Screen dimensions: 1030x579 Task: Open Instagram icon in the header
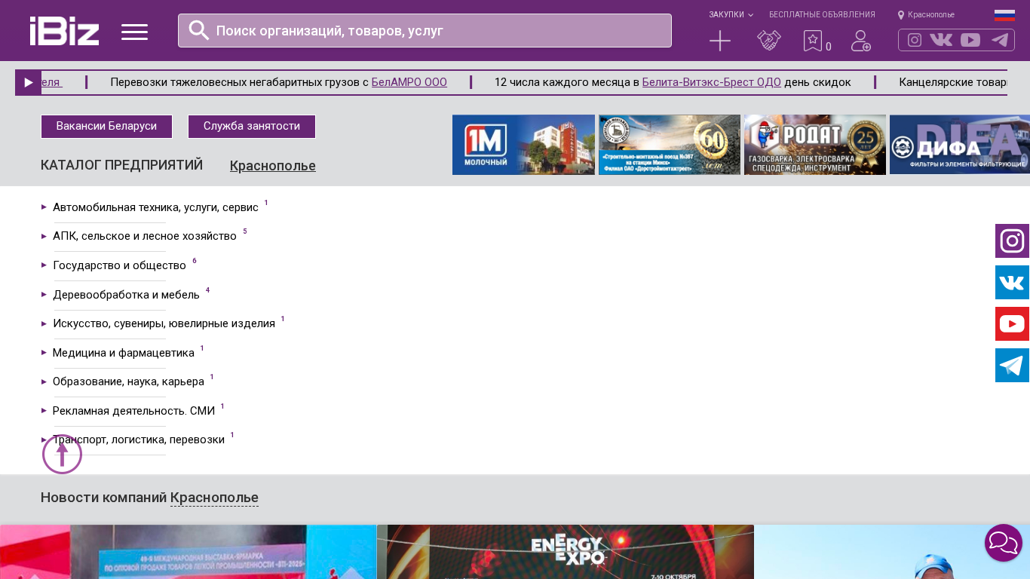(x=915, y=40)
